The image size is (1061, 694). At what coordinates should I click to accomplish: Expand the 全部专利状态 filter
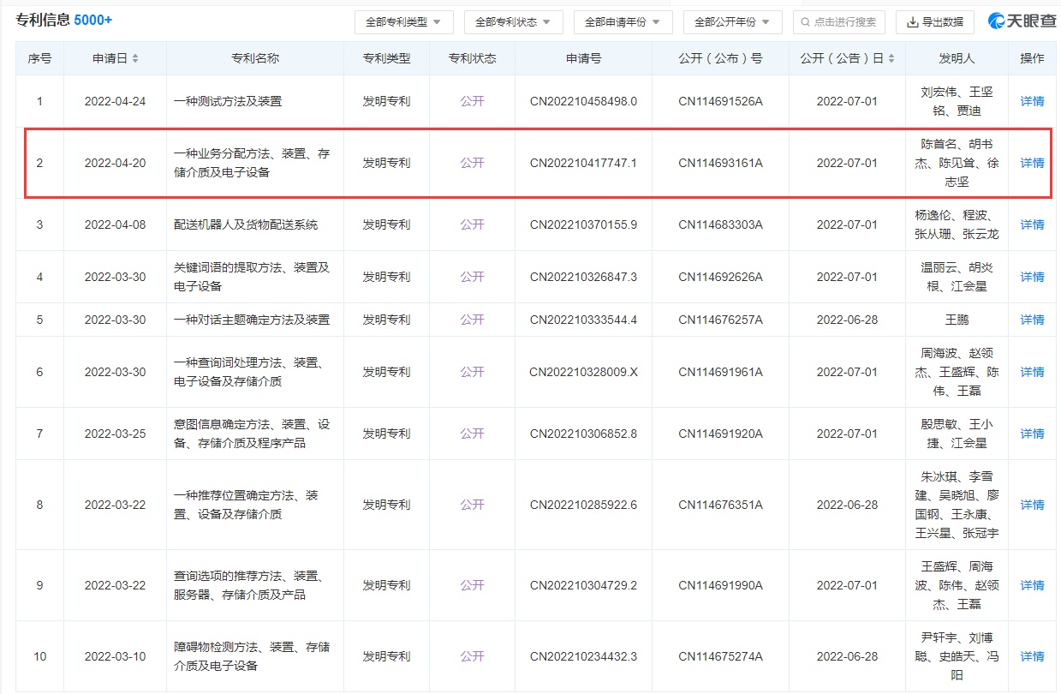(x=513, y=22)
